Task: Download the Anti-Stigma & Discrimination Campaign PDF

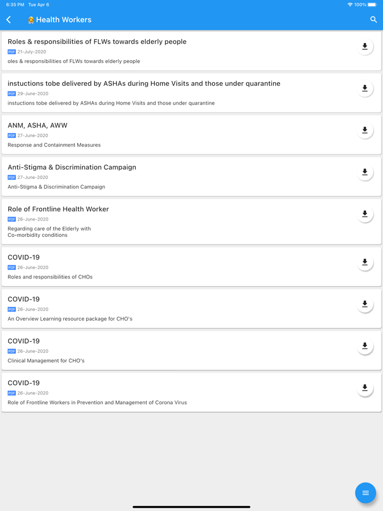Action: tap(365, 172)
